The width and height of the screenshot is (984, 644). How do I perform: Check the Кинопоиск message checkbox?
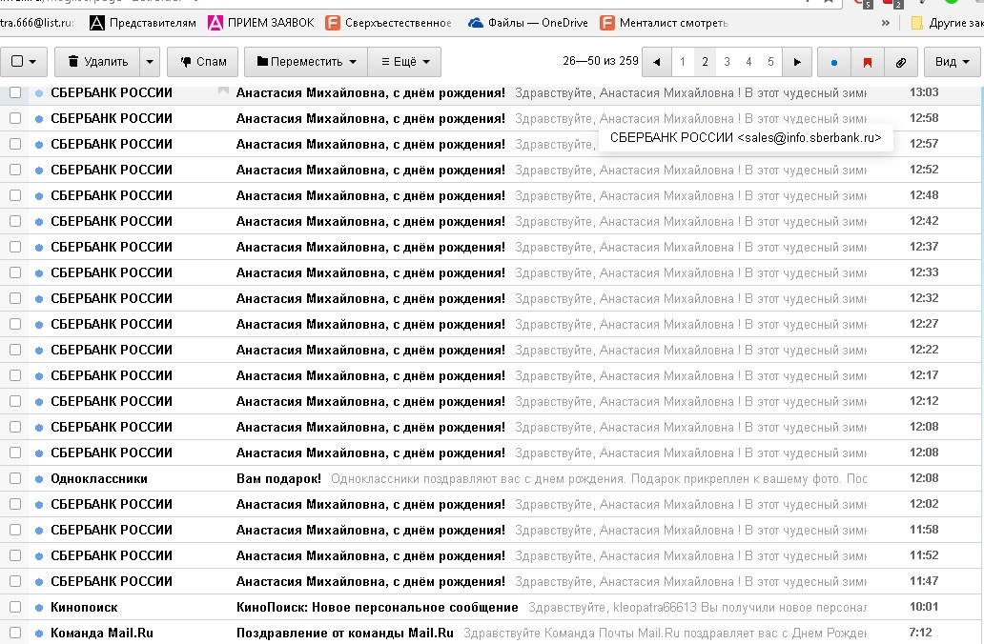click(x=15, y=607)
